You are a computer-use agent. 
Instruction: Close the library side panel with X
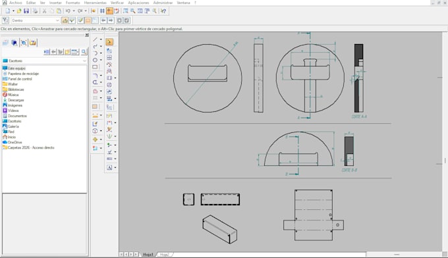pos(87,35)
